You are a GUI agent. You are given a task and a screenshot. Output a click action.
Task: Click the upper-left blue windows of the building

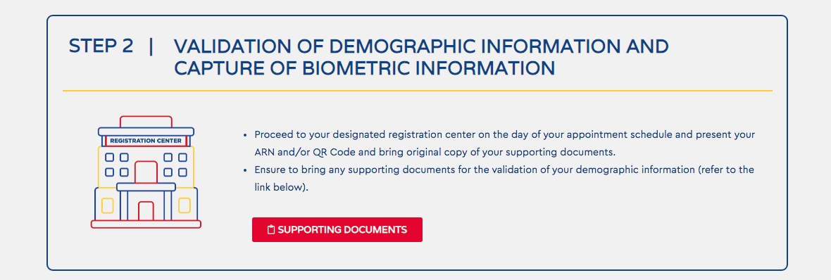[117, 165]
